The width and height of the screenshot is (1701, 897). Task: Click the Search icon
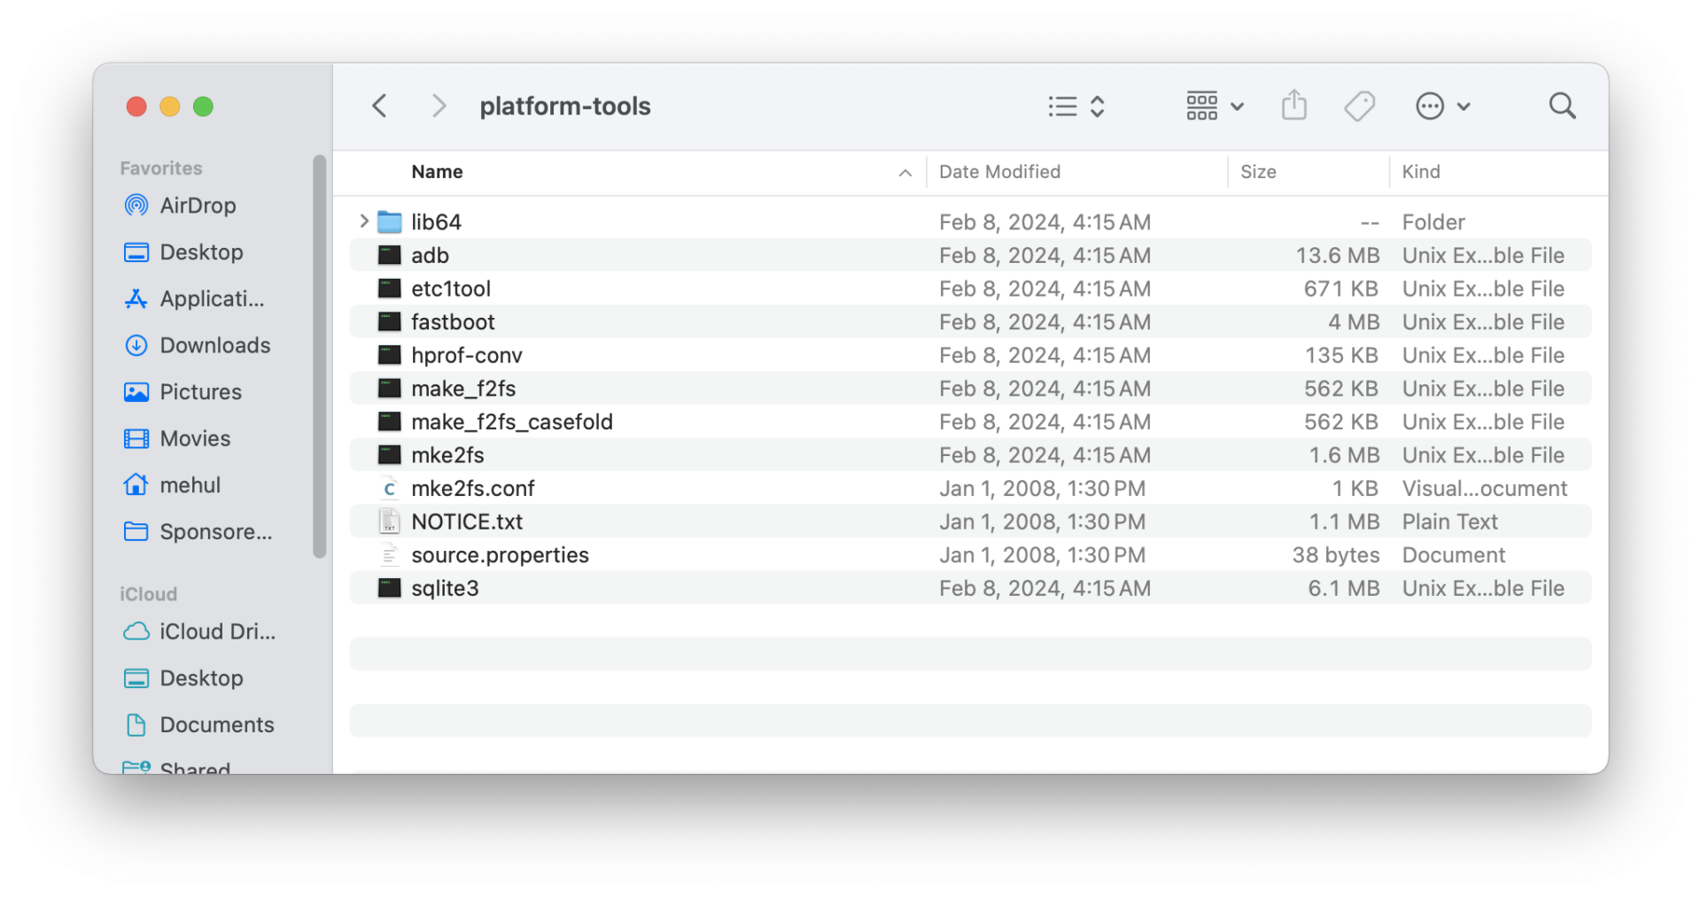click(x=1562, y=105)
